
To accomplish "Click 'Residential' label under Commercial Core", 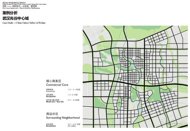I will coord(51,97).
